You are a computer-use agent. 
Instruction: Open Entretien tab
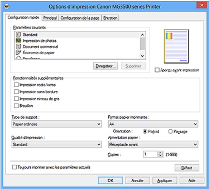click(110, 18)
